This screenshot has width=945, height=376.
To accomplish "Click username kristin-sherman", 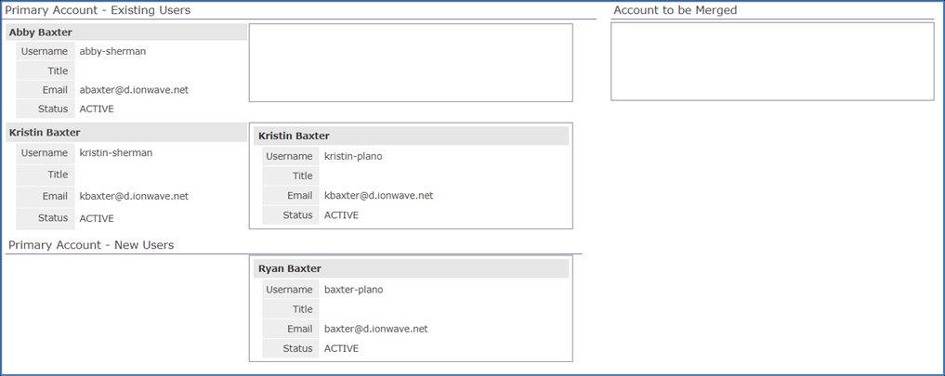I will point(116,152).
